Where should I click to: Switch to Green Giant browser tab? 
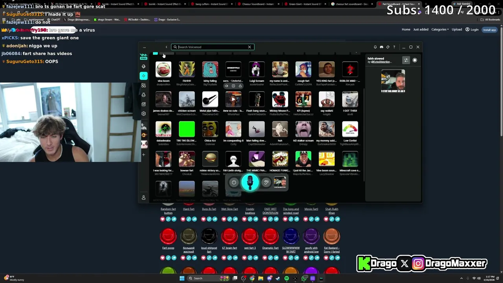(x=305, y=4)
